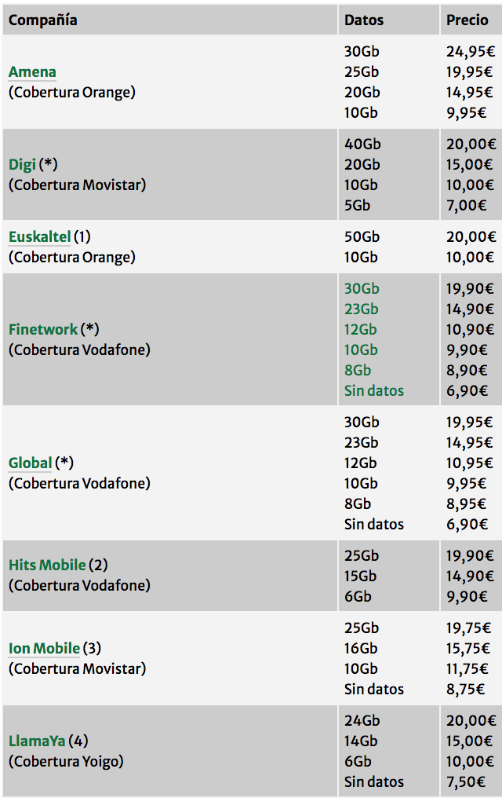Image resolution: width=502 pixels, height=798 pixels.
Task: Click Finetwork's 12Gb plan link
Action: [361, 329]
